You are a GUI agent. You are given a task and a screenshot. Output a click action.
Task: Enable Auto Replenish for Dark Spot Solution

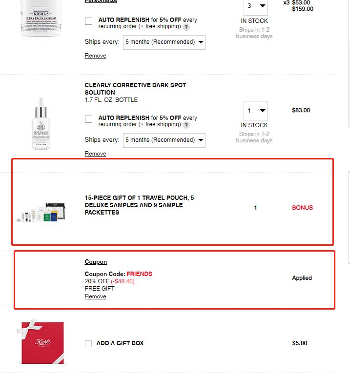pos(88,119)
